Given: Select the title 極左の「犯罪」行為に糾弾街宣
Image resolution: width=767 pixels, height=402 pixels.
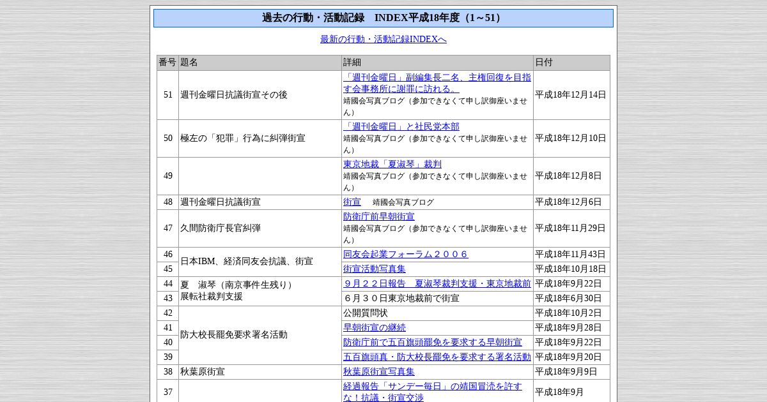Looking at the screenshot, I should click(x=243, y=138).
